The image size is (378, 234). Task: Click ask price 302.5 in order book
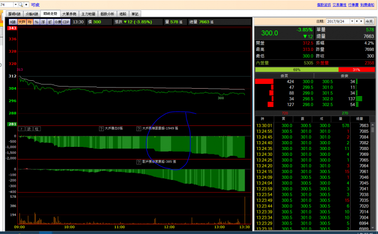328,104
